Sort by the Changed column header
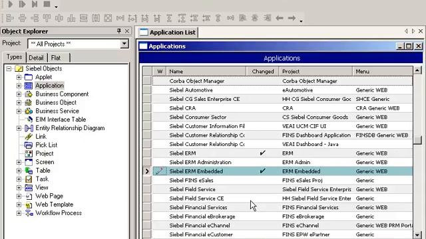 263,72
